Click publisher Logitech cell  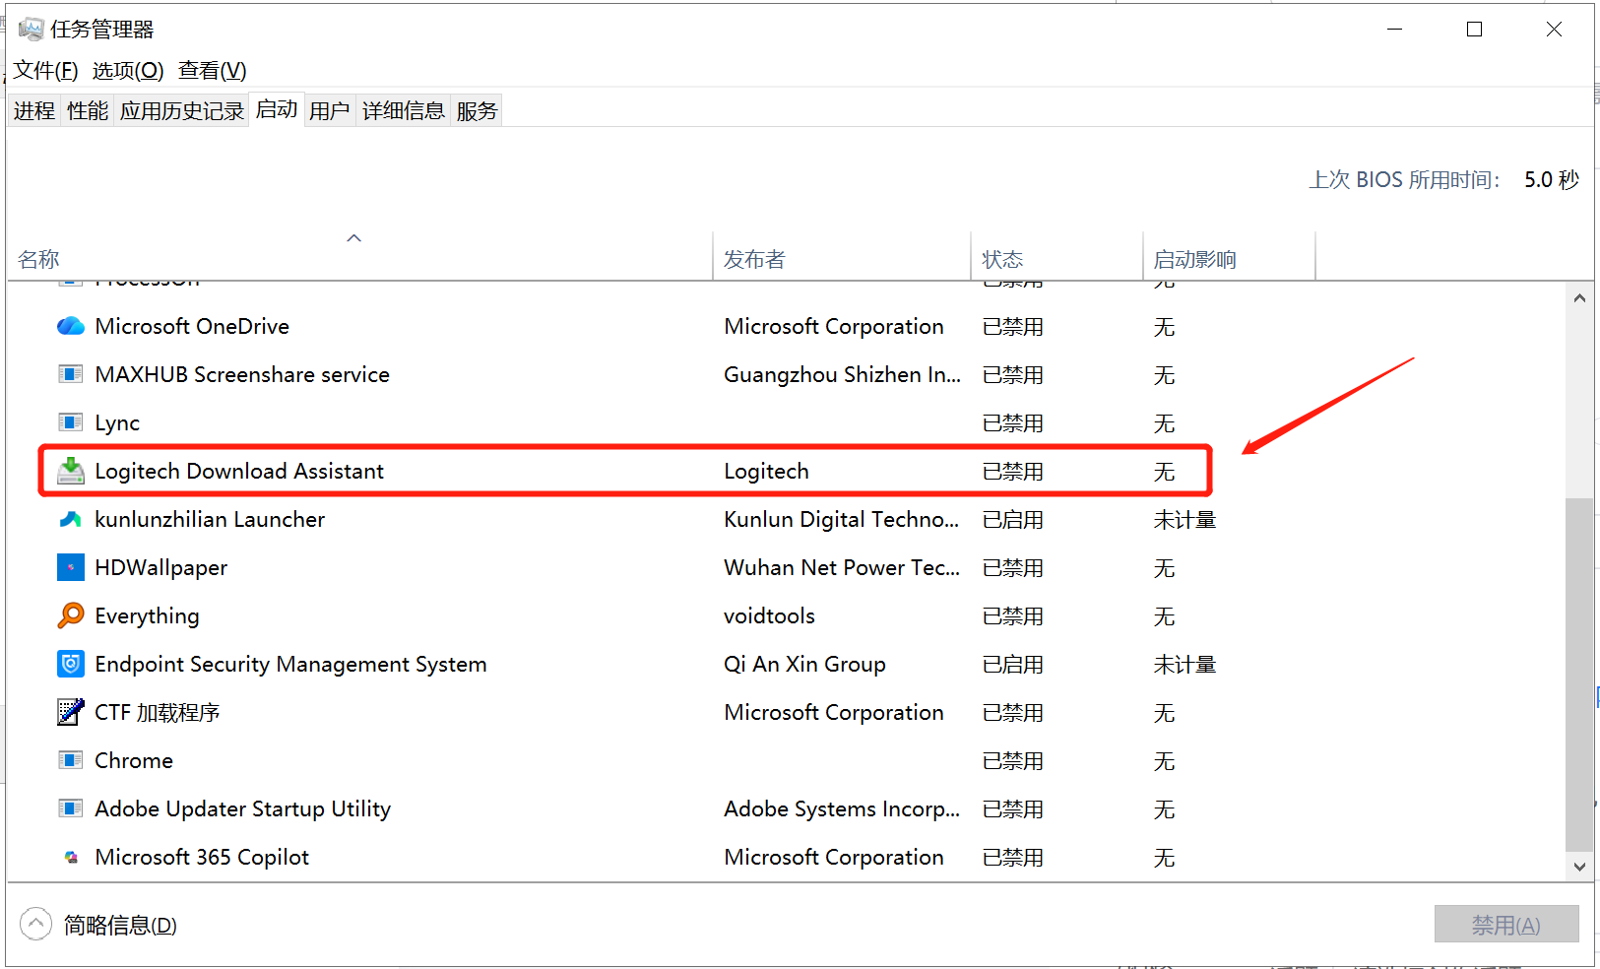pos(766,471)
